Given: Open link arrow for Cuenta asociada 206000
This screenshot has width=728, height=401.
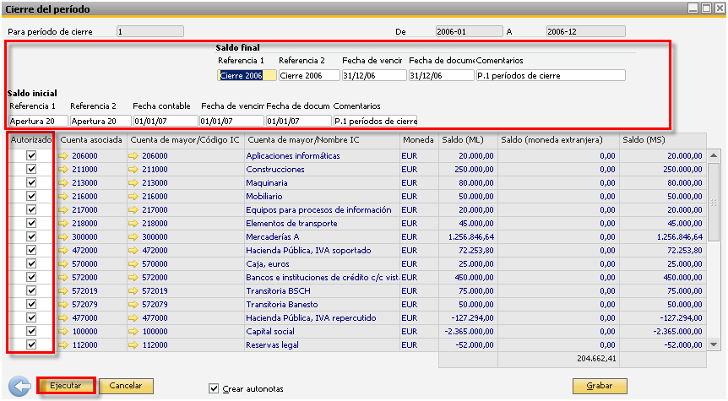Looking at the screenshot, I should 63,156.
